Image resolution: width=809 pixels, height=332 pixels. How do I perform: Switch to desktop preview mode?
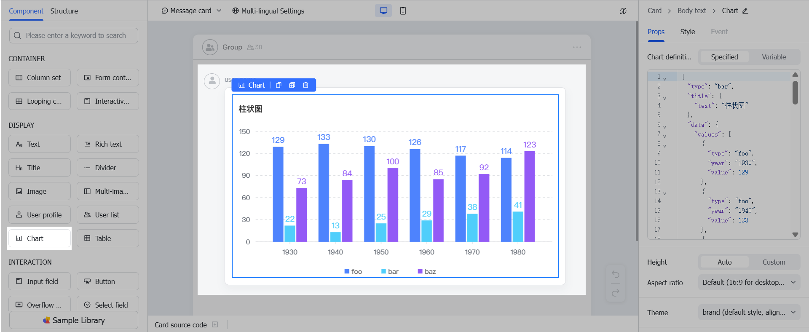point(383,11)
